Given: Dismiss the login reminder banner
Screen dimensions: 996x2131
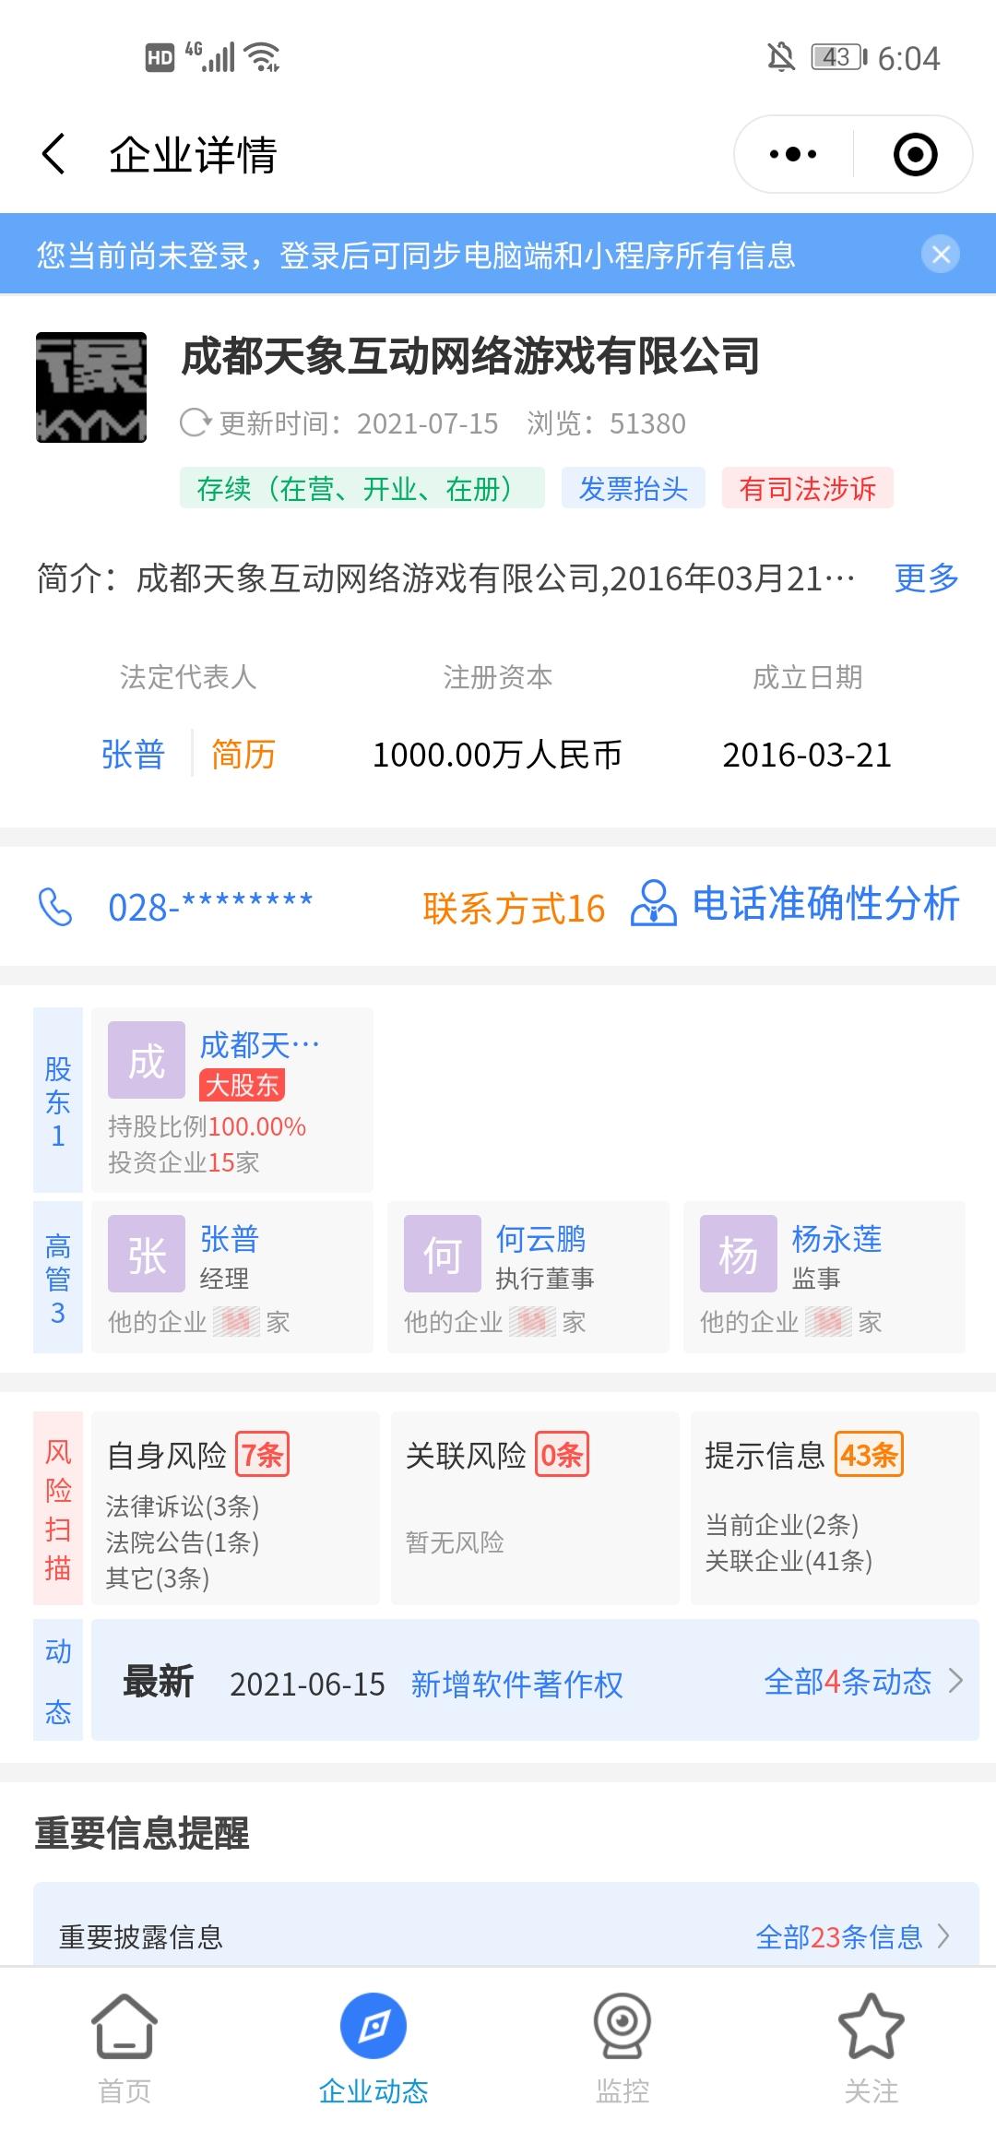Looking at the screenshot, I should coord(942,255).
